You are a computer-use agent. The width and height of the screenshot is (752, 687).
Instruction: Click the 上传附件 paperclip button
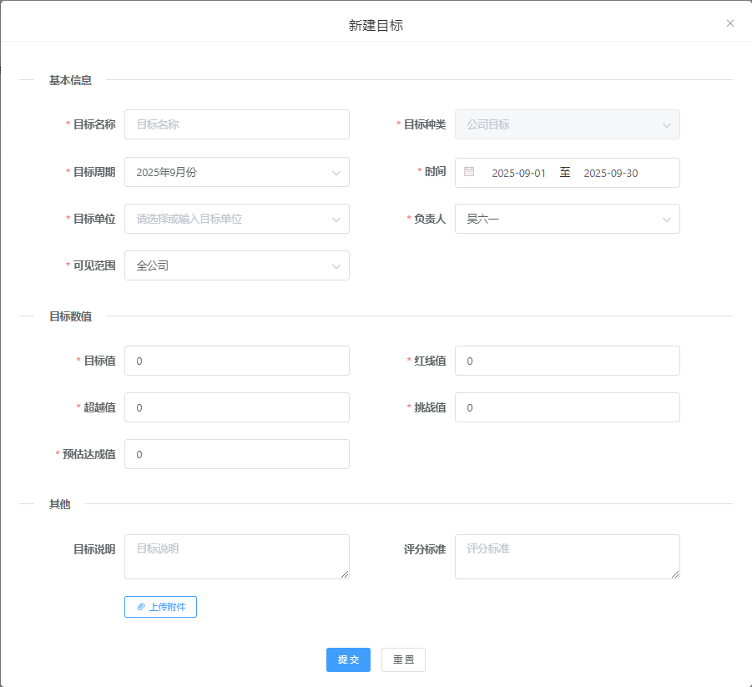160,607
